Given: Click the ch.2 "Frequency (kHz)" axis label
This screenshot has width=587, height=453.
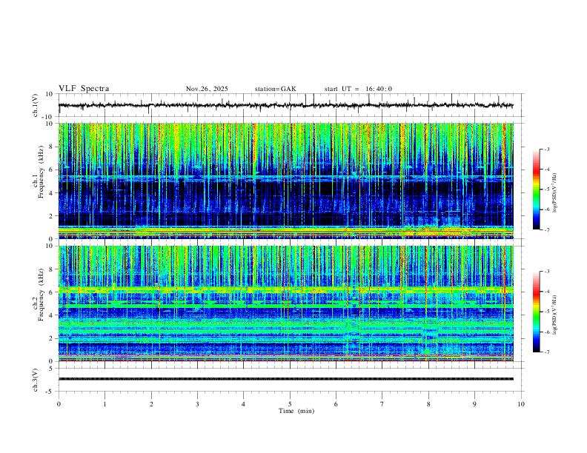Looking at the screenshot, I should [x=41, y=295].
